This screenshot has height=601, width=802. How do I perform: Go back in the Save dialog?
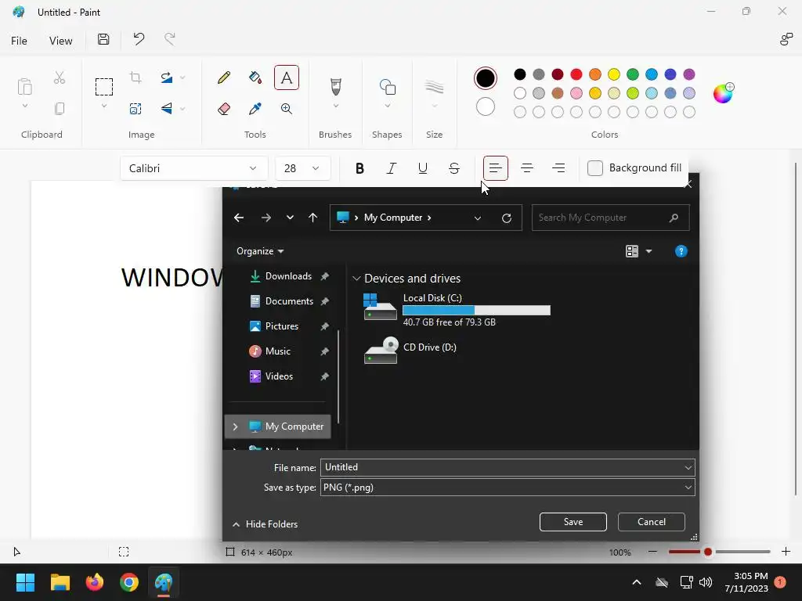239,218
